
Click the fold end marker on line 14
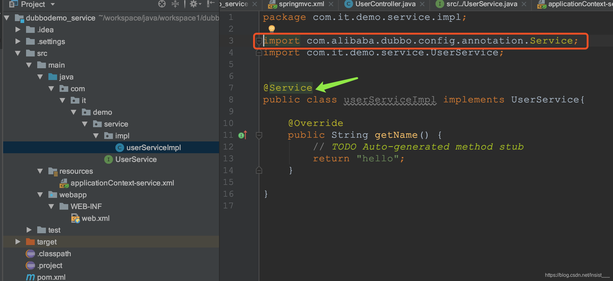pyautogui.click(x=259, y=170)
